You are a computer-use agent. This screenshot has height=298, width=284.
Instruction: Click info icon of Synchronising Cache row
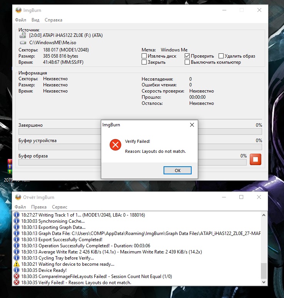coord(17,221)
